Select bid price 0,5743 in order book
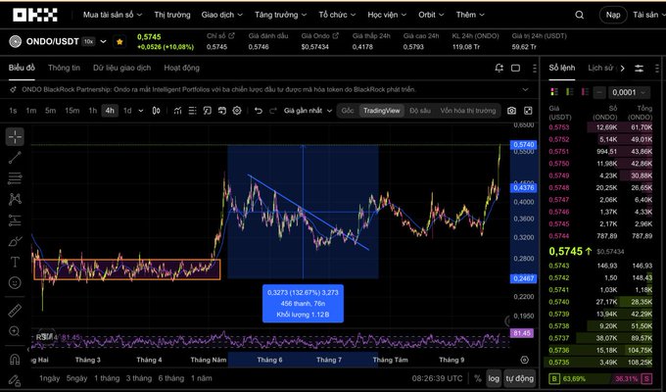The height and width of the screenshot is (392, 666). point(558,266)
